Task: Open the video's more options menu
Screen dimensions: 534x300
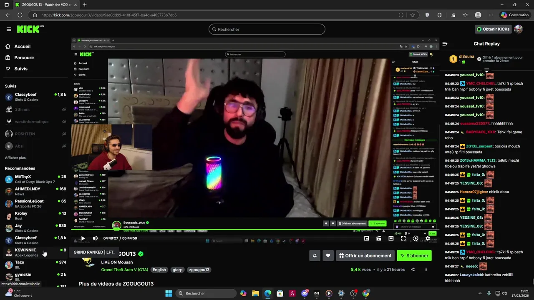Action: (x=426, y=270)
